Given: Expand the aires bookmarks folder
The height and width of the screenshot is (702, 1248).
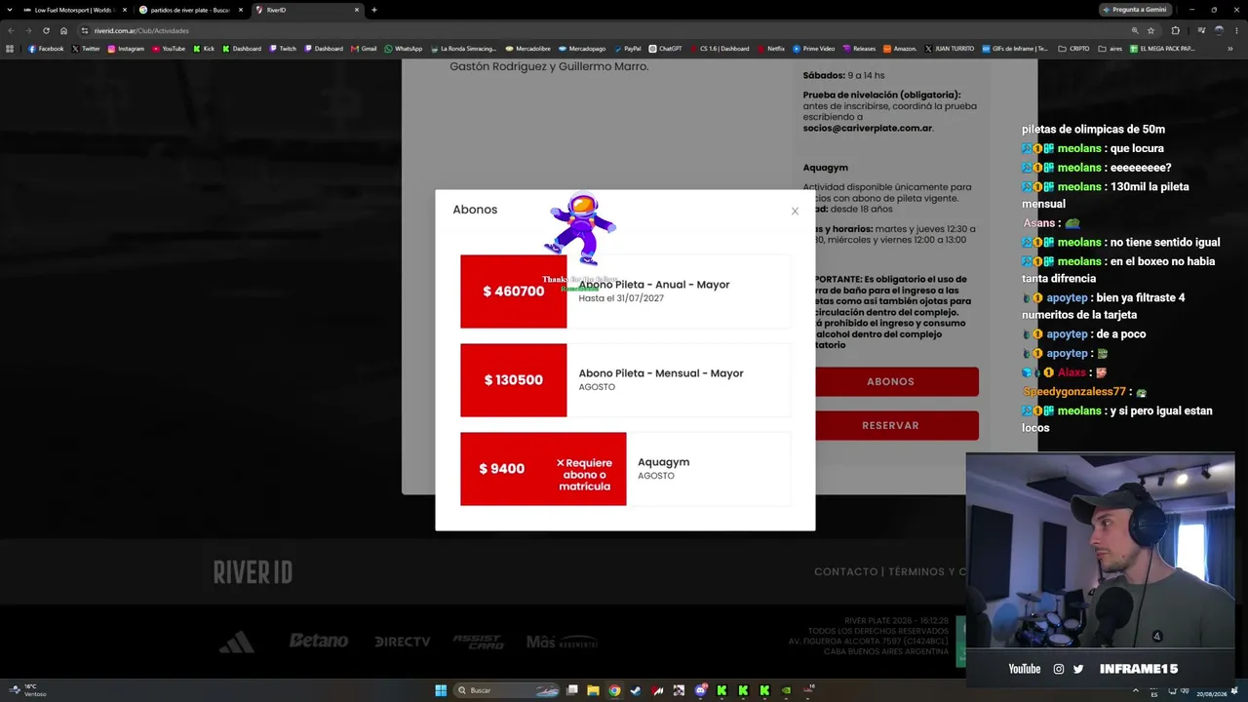Looking at the screenshot, I should (x=1111, y=49).
